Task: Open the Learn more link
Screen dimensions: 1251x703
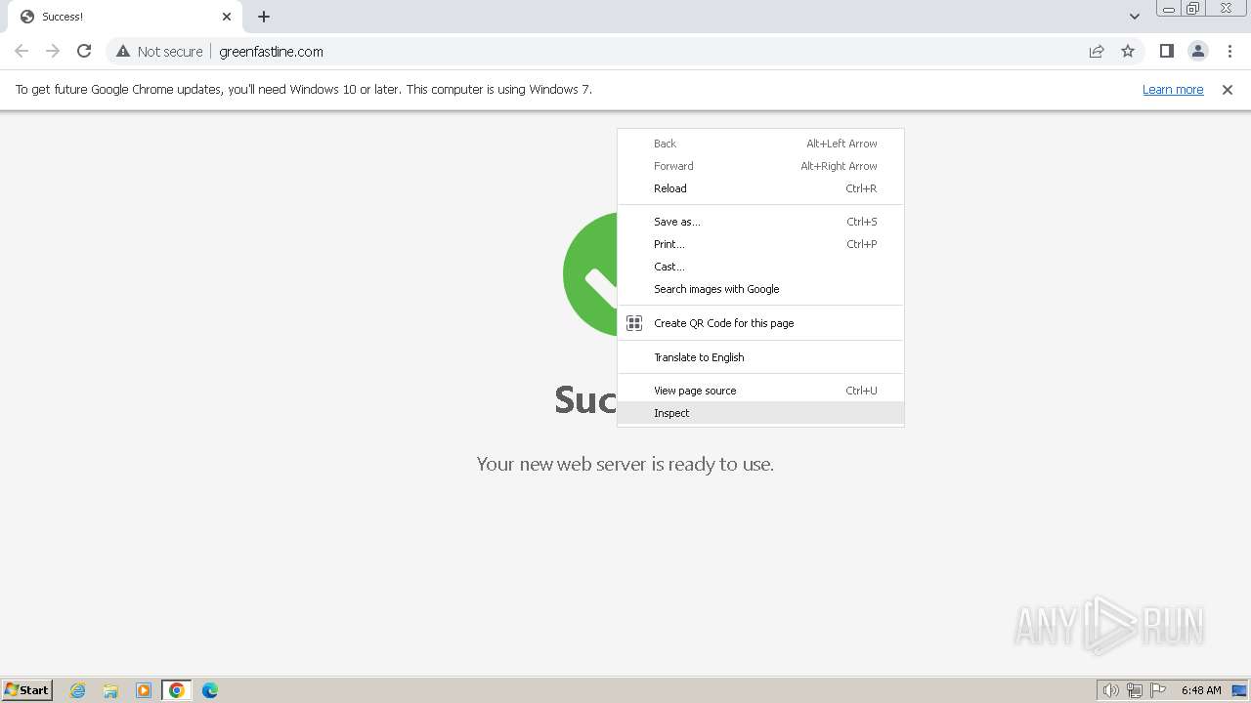Action: click(1173, 89)
